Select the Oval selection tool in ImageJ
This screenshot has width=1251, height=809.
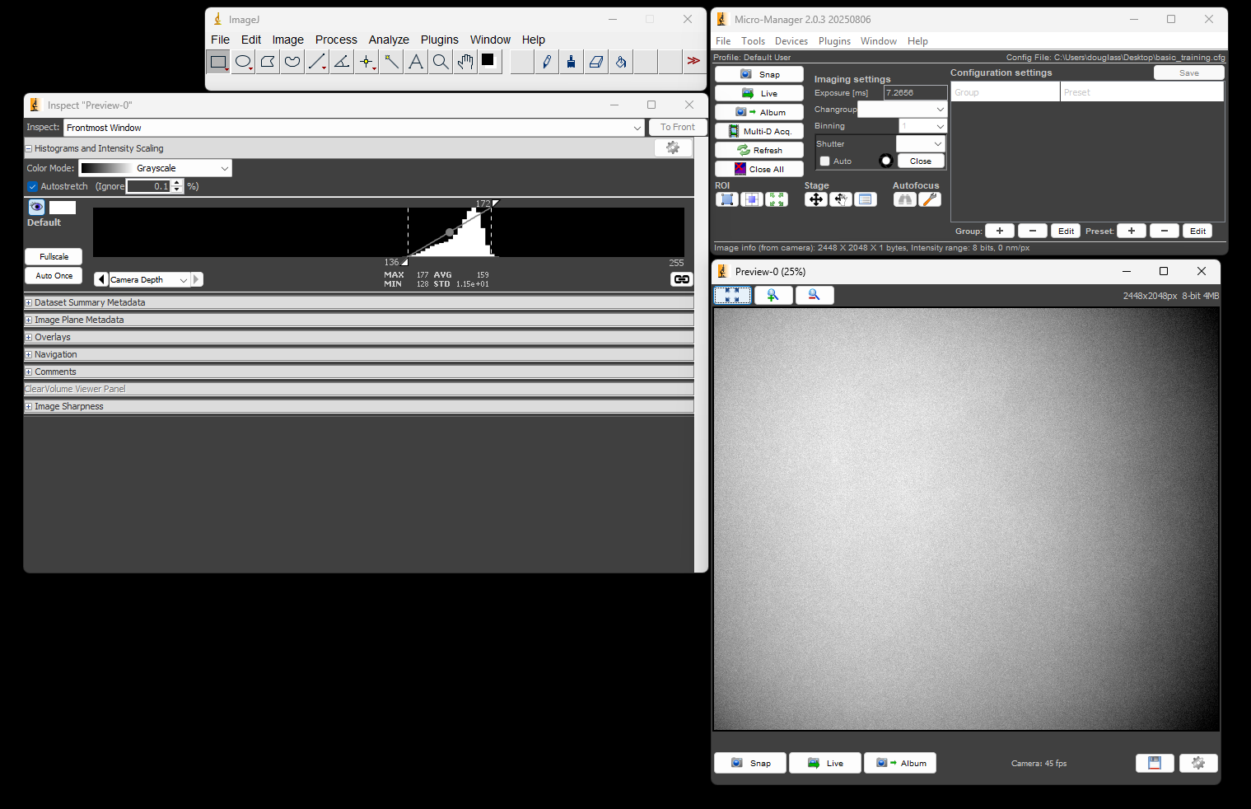[x=243, y=62]
